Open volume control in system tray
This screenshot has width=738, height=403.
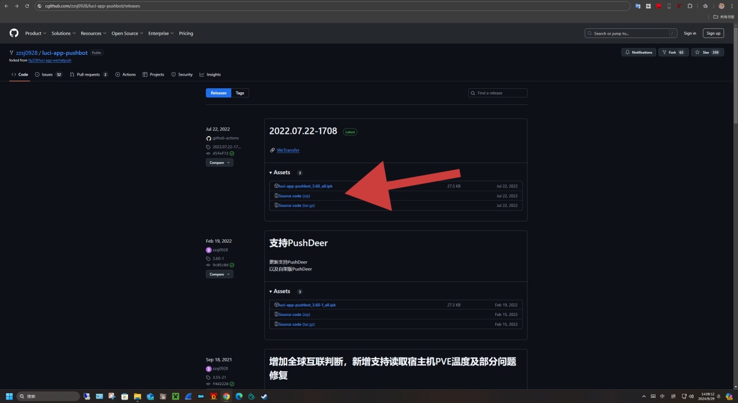coord(691,396)
